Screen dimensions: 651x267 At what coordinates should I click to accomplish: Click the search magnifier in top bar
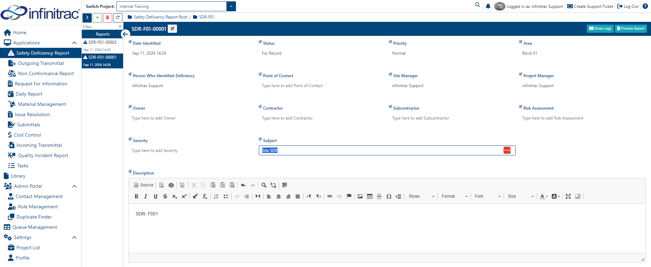477,5
